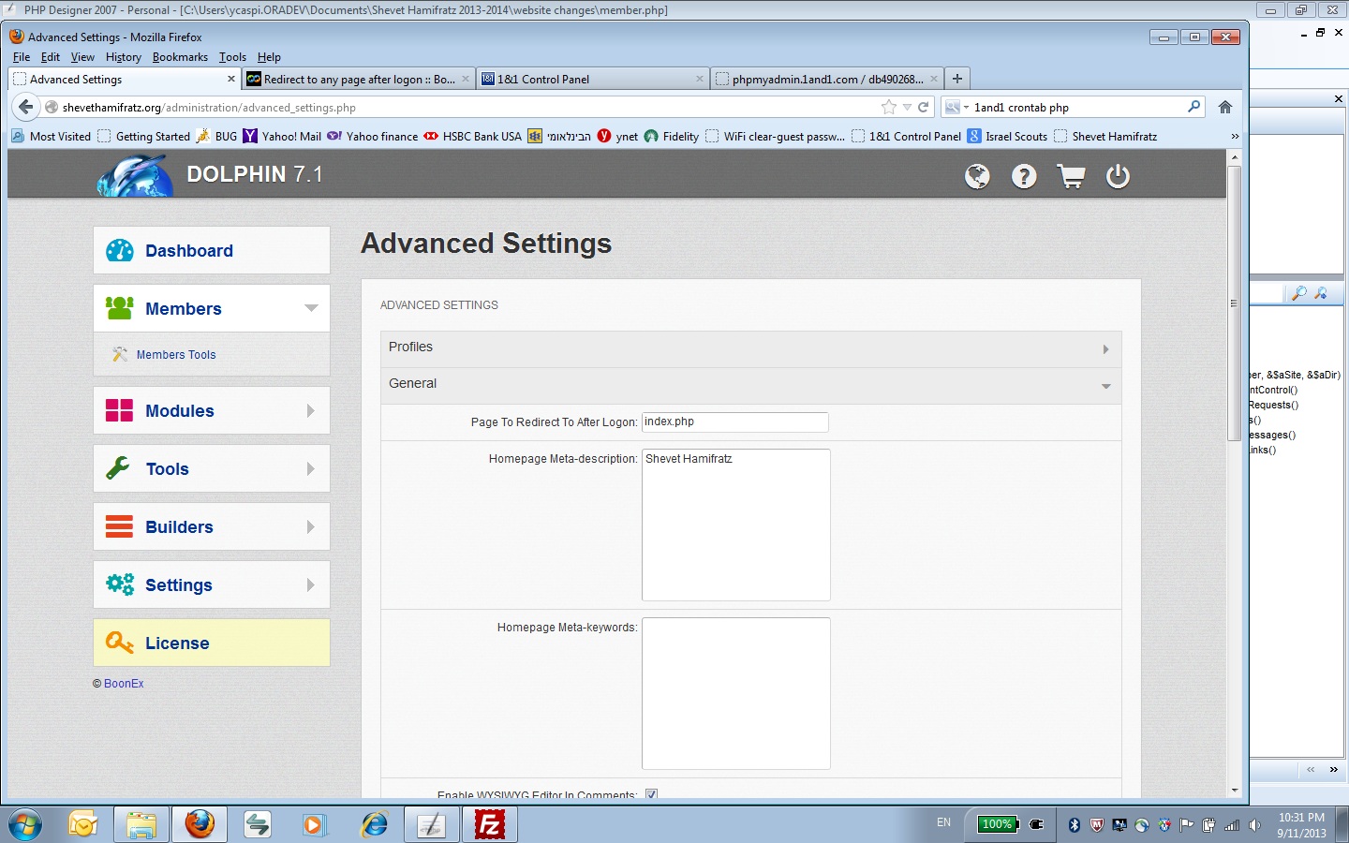The height and width of the screenshot is (843, 1349).
Task: Click the power logout icon
Action: [1118, 176]
